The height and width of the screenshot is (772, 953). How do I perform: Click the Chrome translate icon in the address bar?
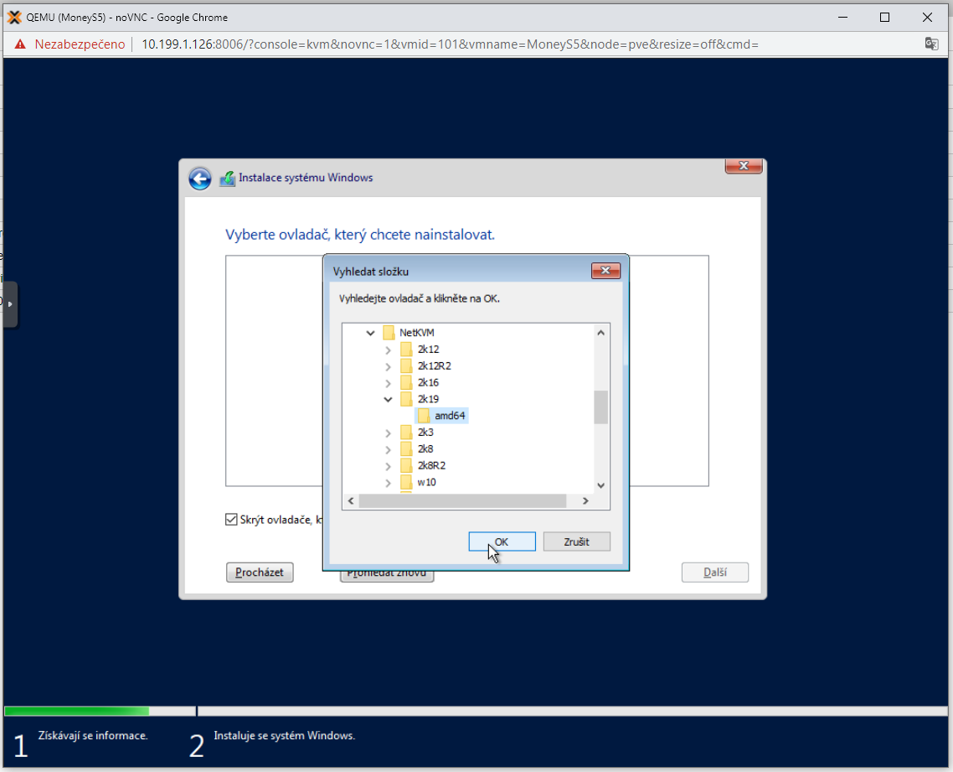(930, 44)
